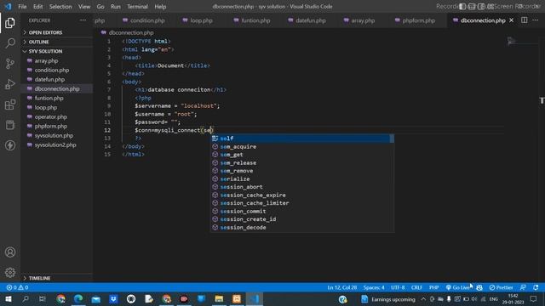The image size is (545, 306).
Task: Switch to the phpform.php tab
Action: point(415,20)
